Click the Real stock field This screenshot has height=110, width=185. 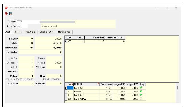coord(54,76)
